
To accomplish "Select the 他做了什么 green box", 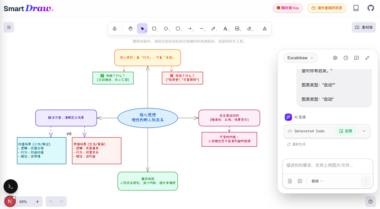I will click(113, 78).
